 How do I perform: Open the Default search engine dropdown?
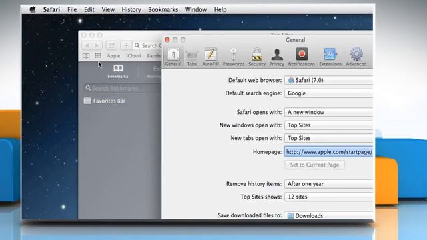pyautogui.click(x=328, y=93)
